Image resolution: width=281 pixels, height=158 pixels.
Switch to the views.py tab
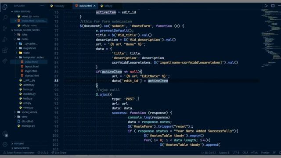[x=58, y=6]
